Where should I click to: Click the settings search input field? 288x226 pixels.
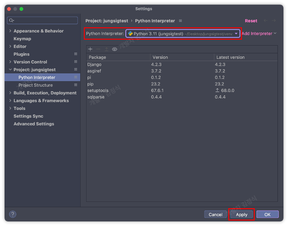[42, 21]
